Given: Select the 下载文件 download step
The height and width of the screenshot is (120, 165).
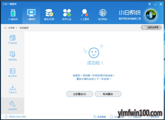Looking at the screenshot, I should tap(13, 89).
